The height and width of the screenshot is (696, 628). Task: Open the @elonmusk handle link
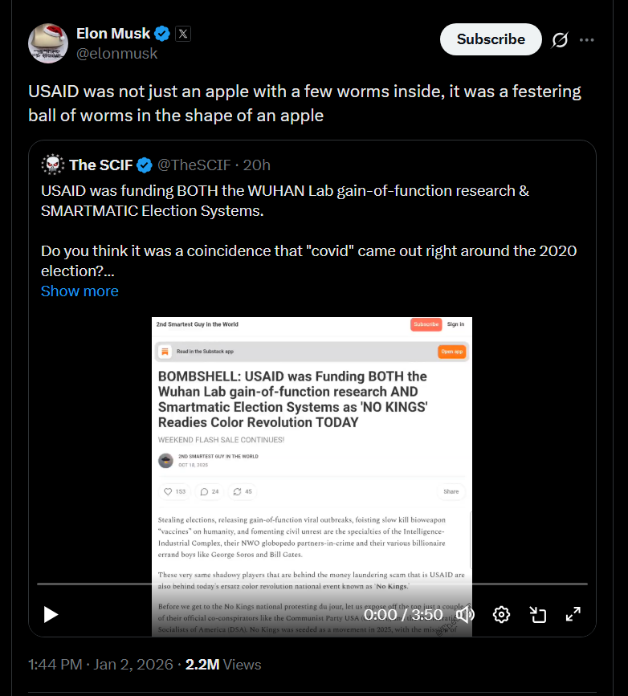click(x=116, y=54)
